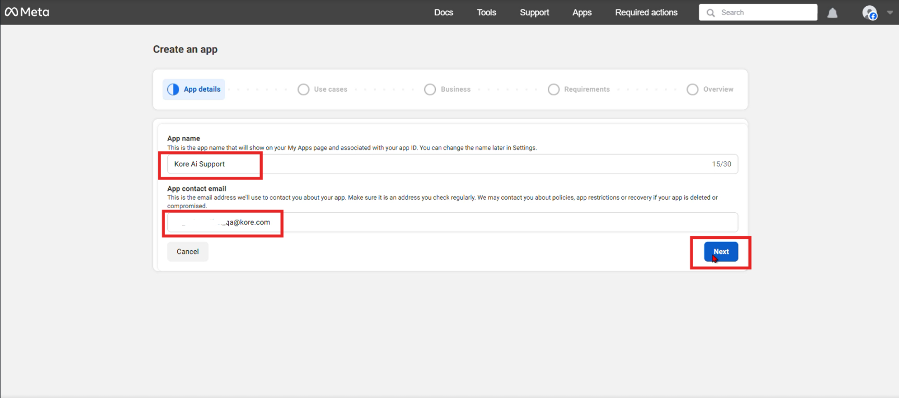Click the Cancel button
899x398 pixels.
(x=188, y=252)
